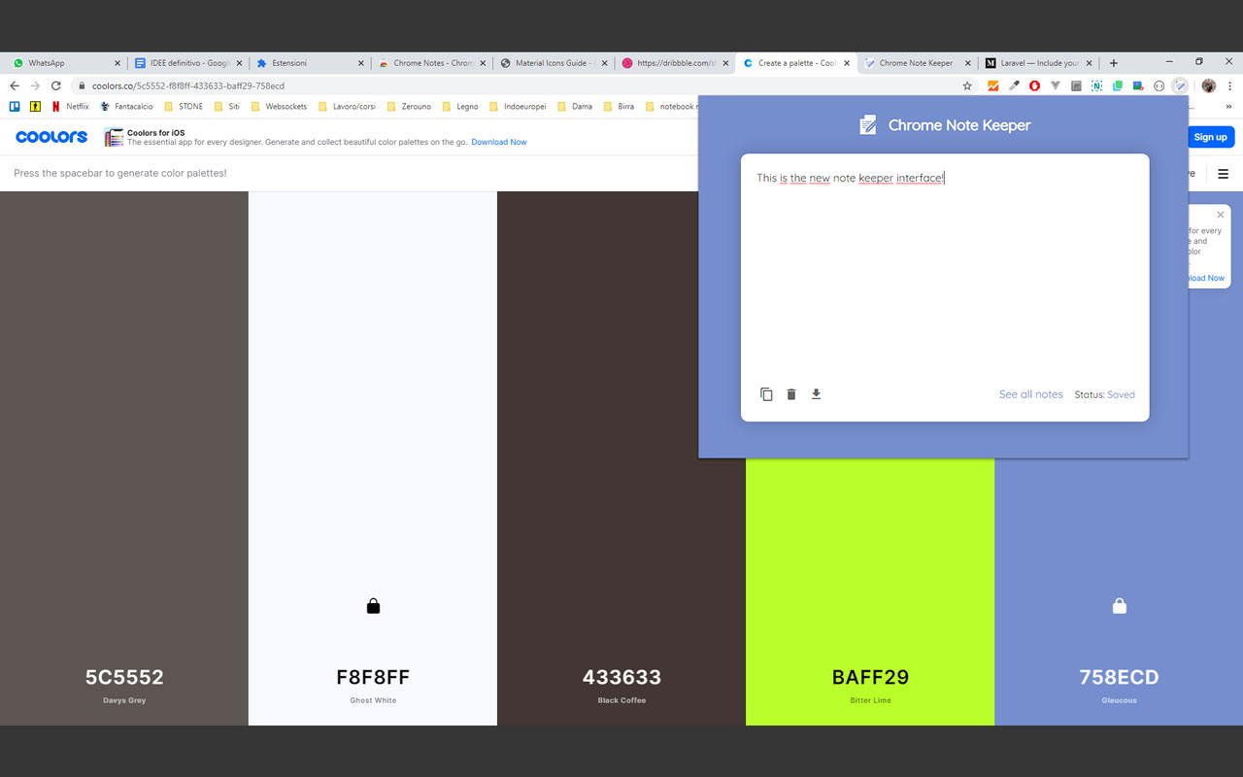Click See all notes
Screen dimensions: 1243x777
click(x=1030, y=394)
